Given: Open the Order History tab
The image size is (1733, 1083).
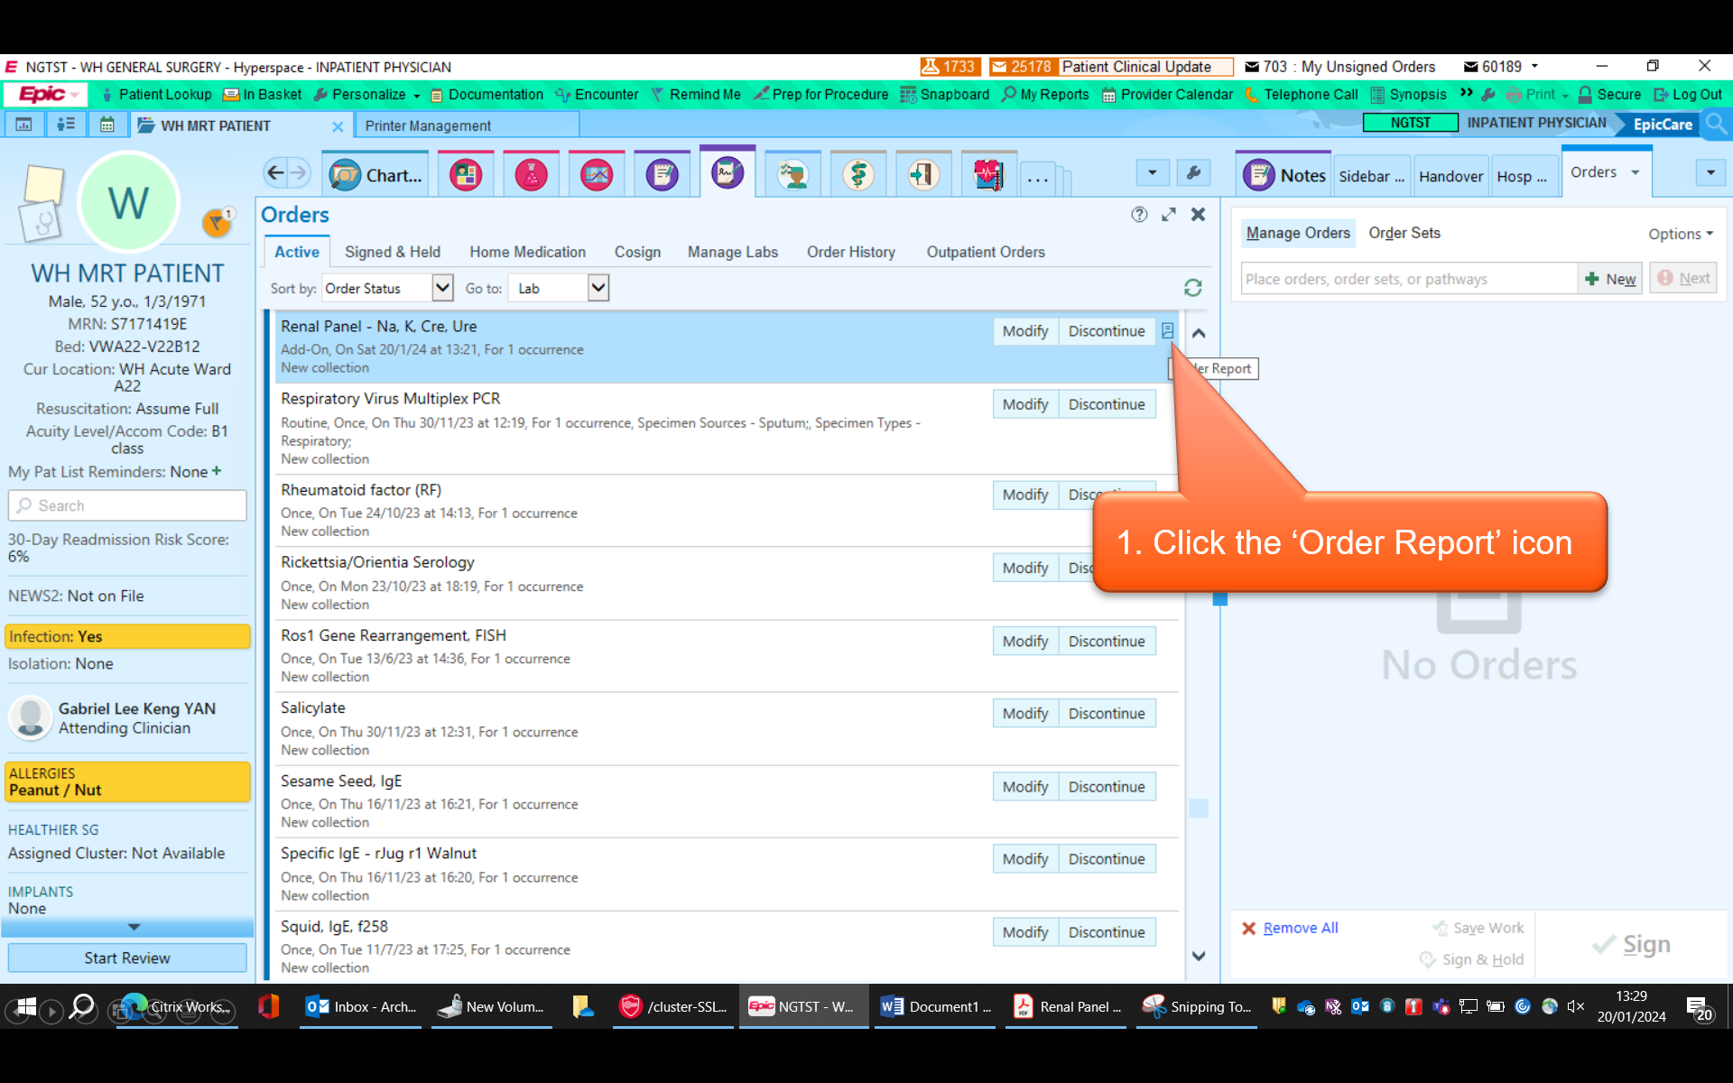Looking at the screenshot, I should click(850, 253).
